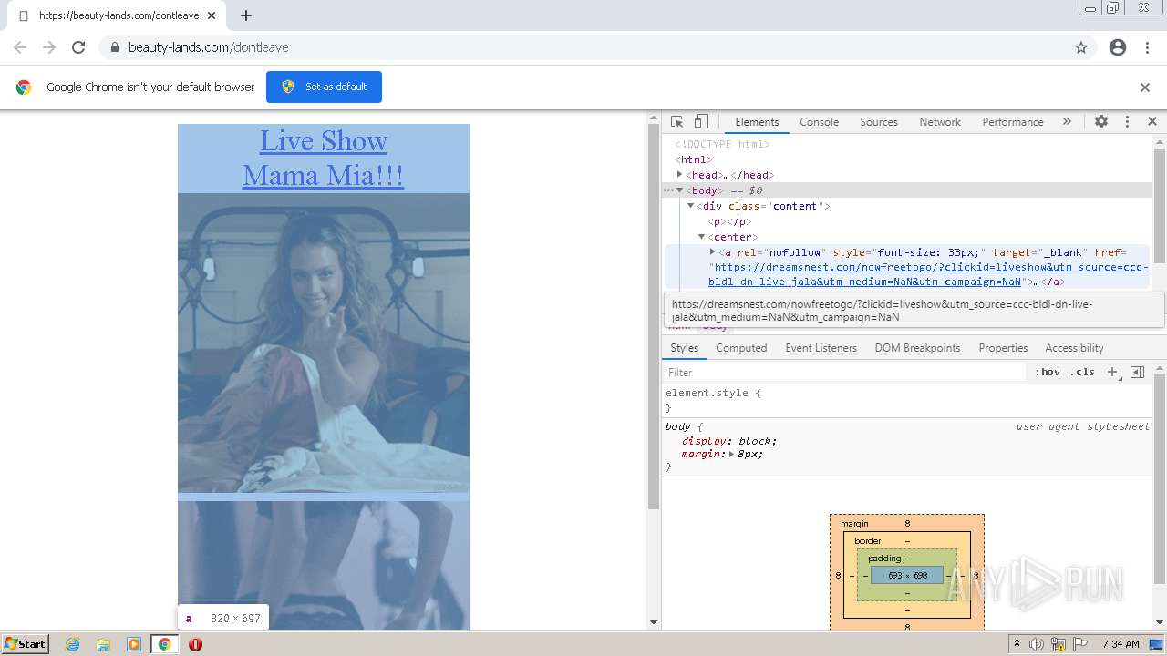Open DevTools customize menu (three dots)
Screen dimensions: 1167x656
[x=1127, y=121]
